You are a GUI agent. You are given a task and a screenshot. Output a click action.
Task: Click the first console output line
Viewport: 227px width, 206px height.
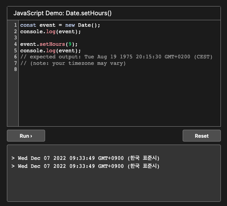coord(86,158)
